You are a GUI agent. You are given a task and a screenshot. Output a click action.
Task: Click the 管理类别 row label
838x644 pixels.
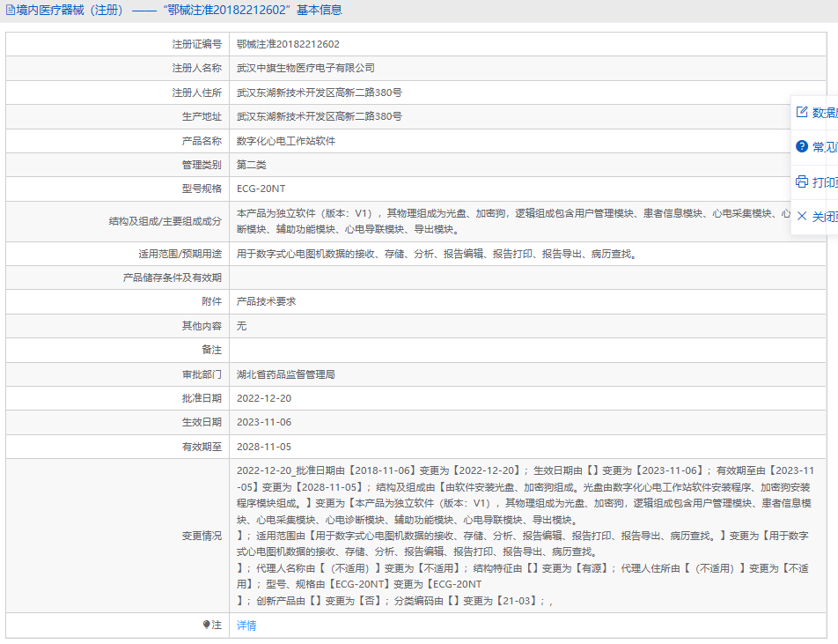click(x=202, y=165)
